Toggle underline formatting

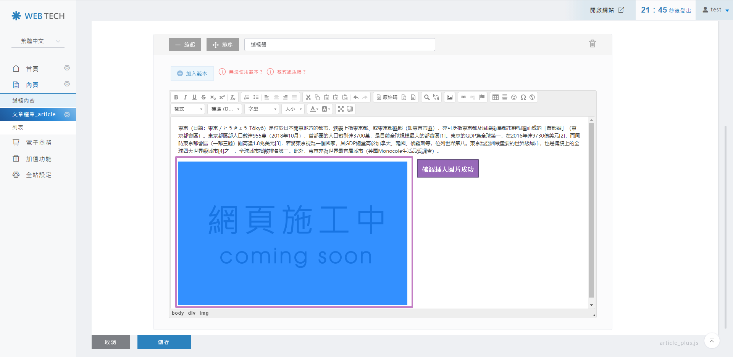(194, 97)
